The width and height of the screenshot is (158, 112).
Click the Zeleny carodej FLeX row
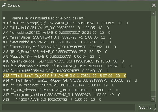(x=63, y=61)
